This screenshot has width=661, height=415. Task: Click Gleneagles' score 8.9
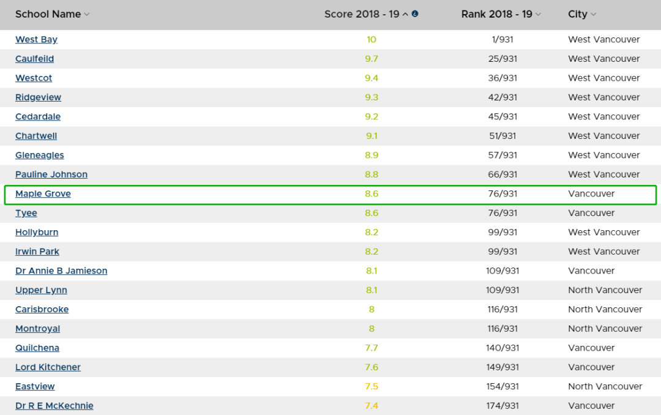point(372,155)
